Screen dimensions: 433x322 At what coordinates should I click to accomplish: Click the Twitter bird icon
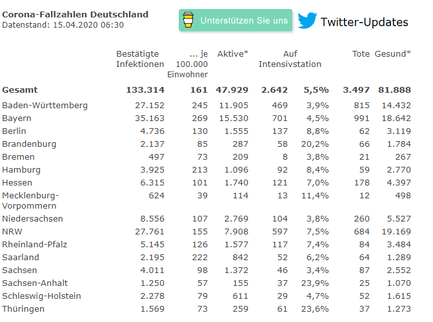pyautogui.click(x=307, y=21)
